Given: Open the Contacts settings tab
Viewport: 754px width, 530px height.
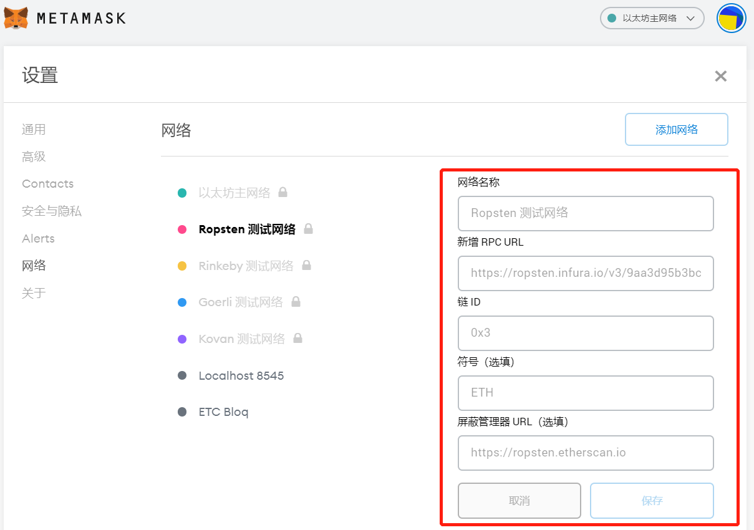Looking at the screenshot, I should click(x=47, y=183).
